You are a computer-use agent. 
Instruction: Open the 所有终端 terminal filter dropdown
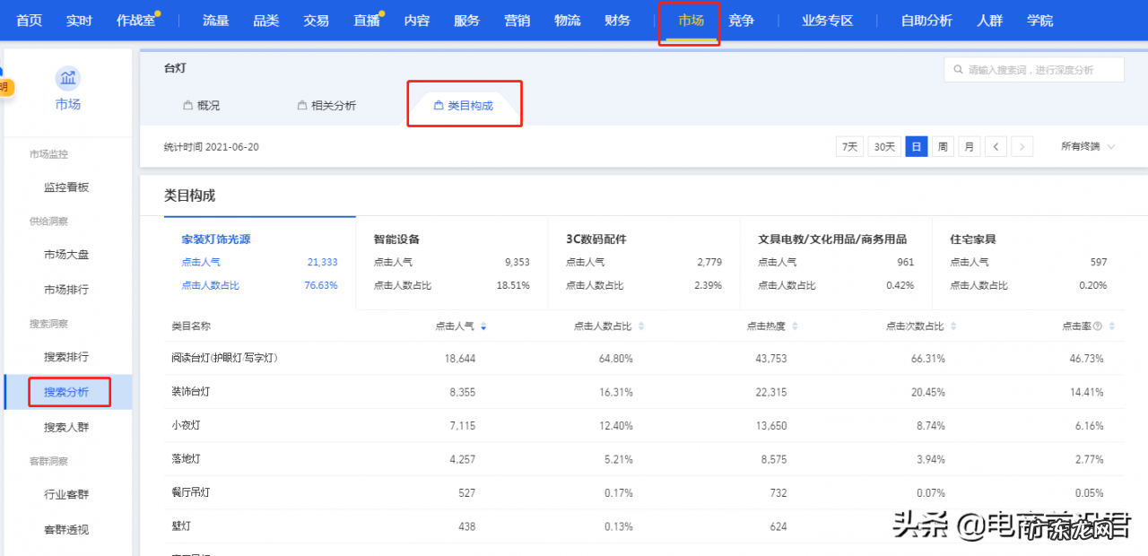[x=1087, y=145]
